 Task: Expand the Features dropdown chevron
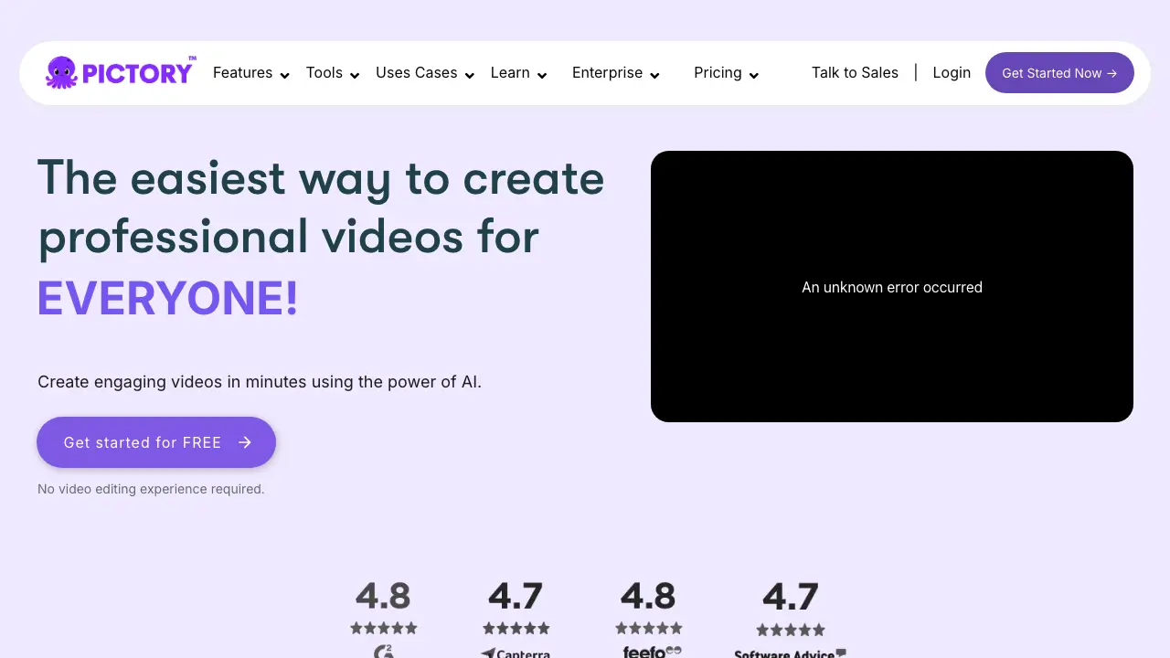coord(284,75)
